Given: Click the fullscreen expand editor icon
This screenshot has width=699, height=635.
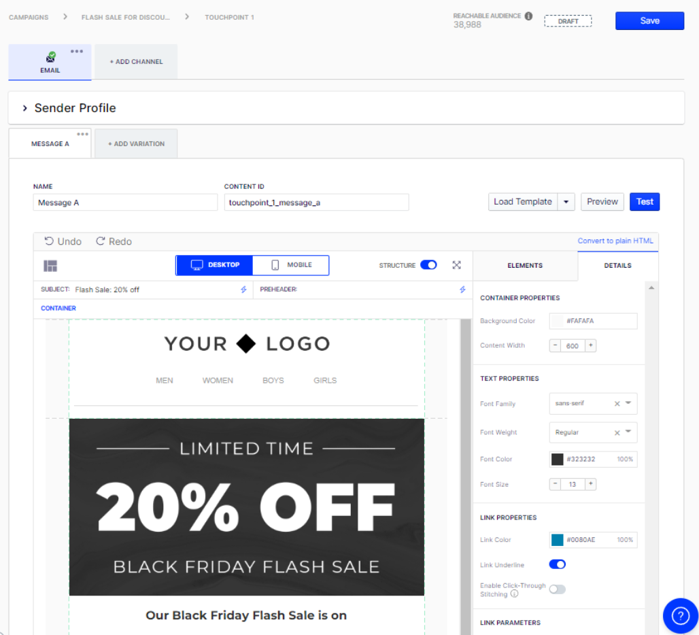Looking at the screenshot, I should (456, 265).
